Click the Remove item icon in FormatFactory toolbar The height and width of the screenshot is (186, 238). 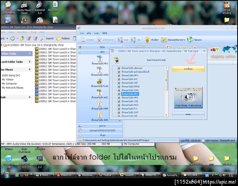(83, 40)
